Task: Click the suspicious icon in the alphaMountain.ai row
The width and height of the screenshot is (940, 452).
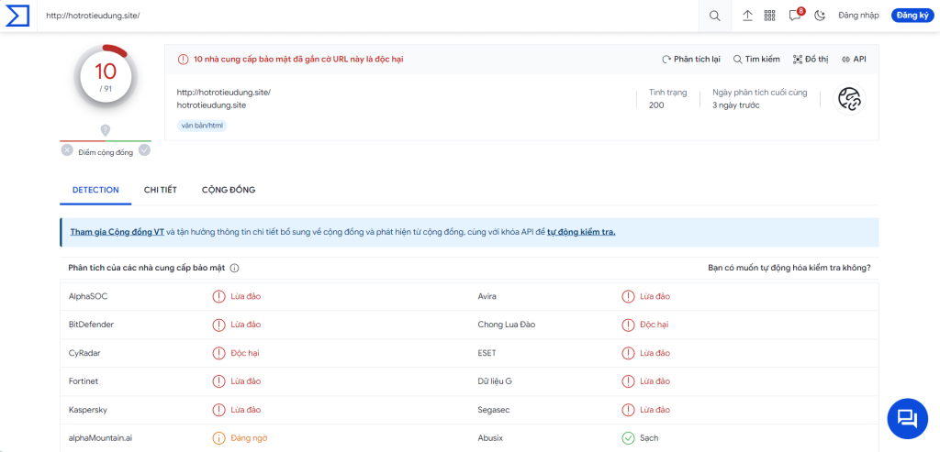Action: coord(218,438)
